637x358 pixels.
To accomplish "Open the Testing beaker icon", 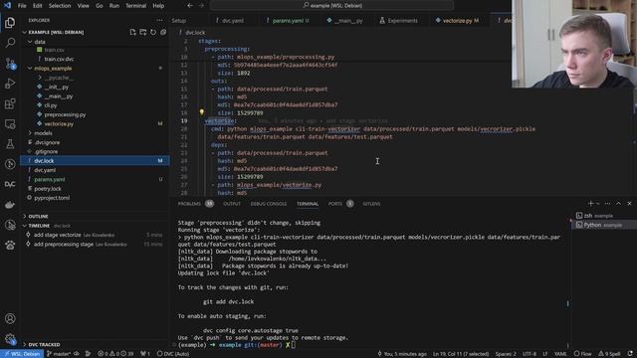I will [10, 143].
